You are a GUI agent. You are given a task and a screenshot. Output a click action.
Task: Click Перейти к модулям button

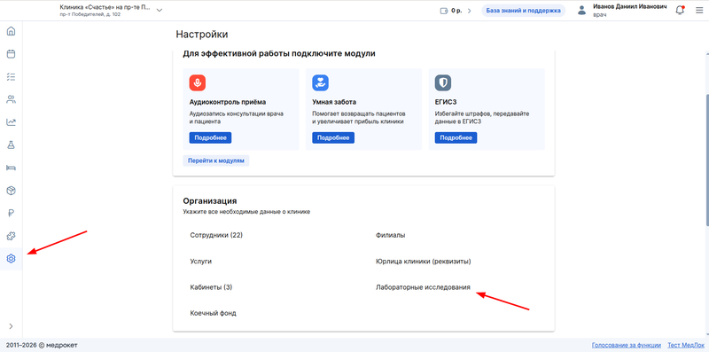(216, 160)
